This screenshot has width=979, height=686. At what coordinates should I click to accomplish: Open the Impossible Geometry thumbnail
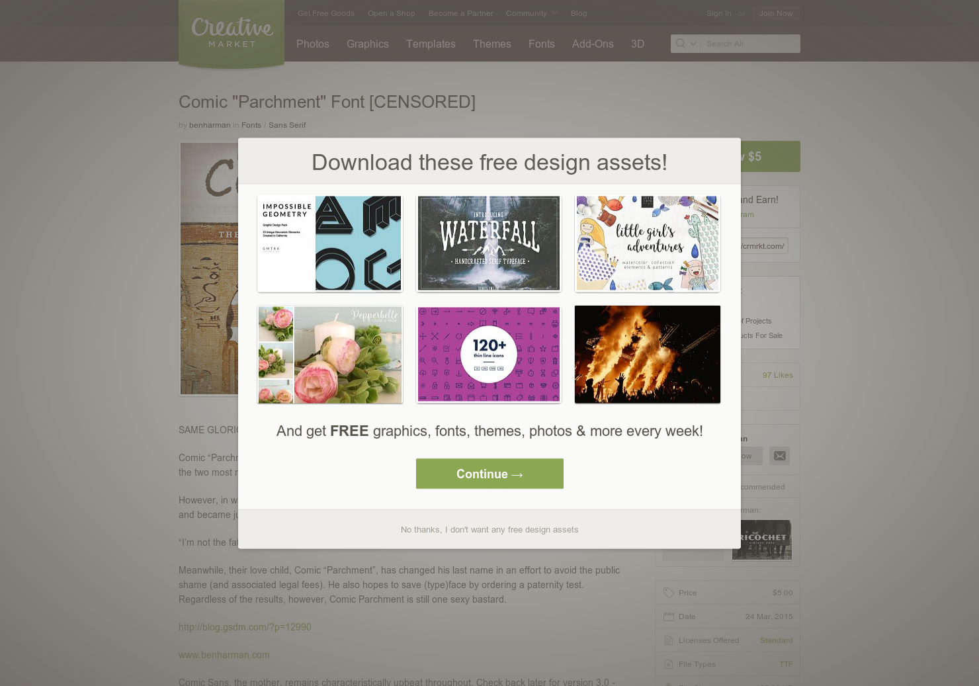(330, 243)
